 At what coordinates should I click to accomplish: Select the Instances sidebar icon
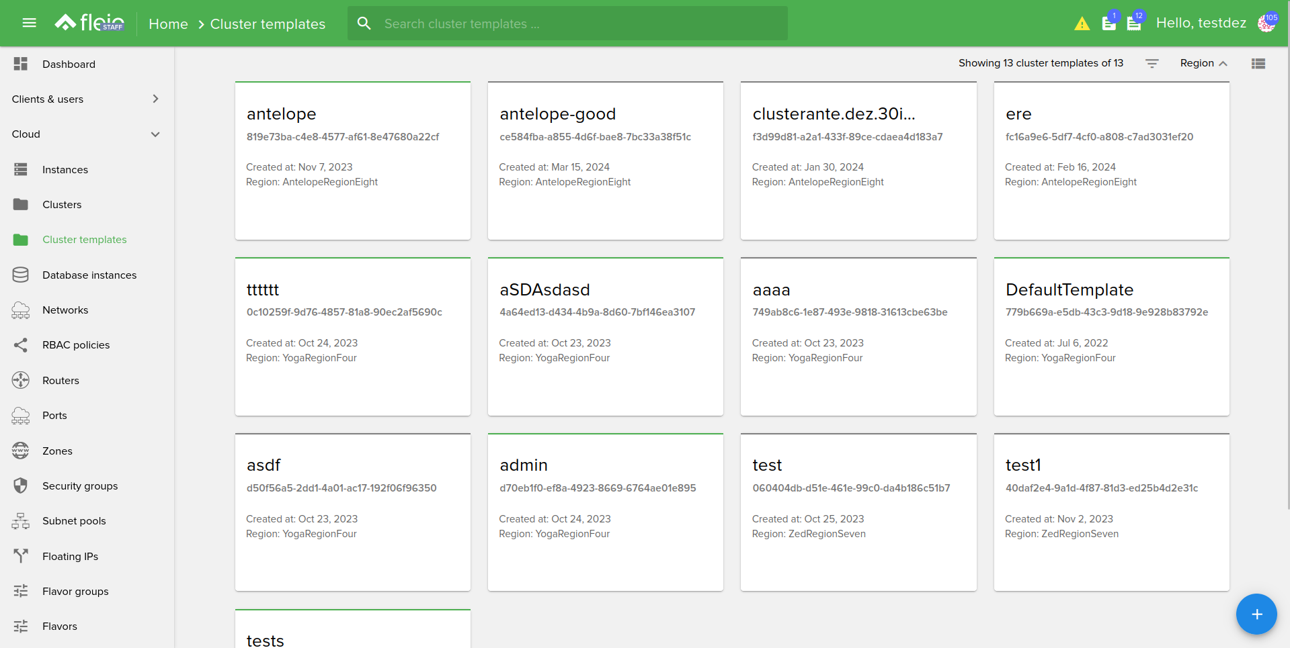tap(20, 169)
